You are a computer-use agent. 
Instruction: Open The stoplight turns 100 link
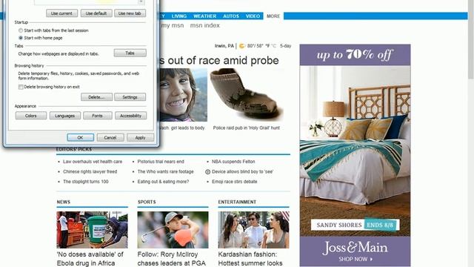click(x=86, y=182)
